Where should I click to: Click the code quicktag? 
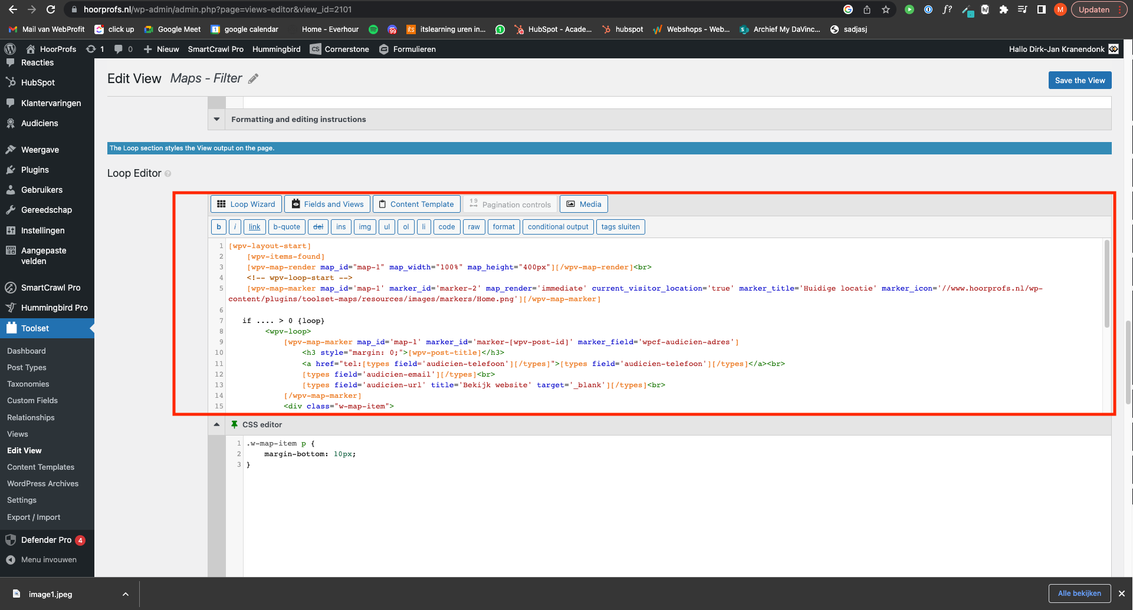446,227
